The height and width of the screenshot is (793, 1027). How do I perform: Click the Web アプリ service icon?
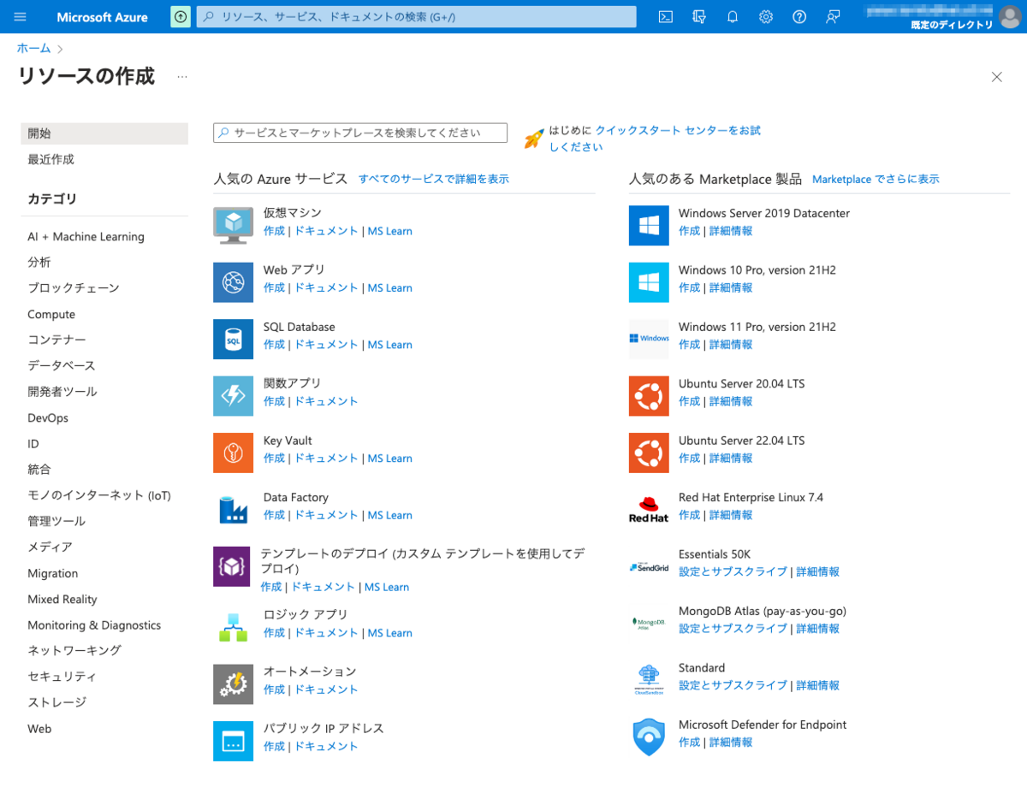(x=233, y=282)
